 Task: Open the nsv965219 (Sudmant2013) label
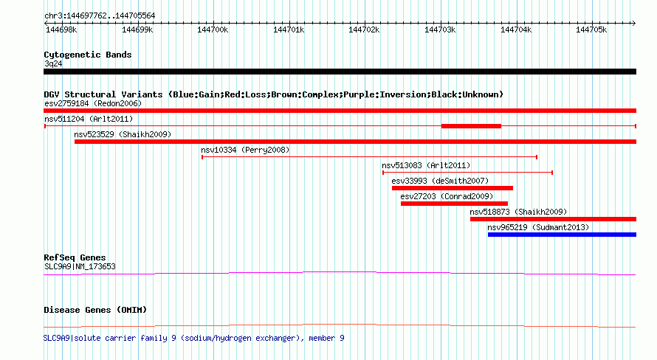[538, 227]
